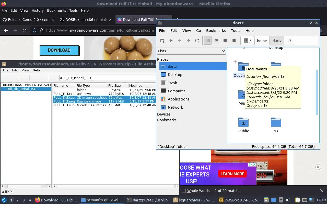Open File menu in pcmanfm window
This screenshot has width=327, height=204.
[x=162, y=30]
